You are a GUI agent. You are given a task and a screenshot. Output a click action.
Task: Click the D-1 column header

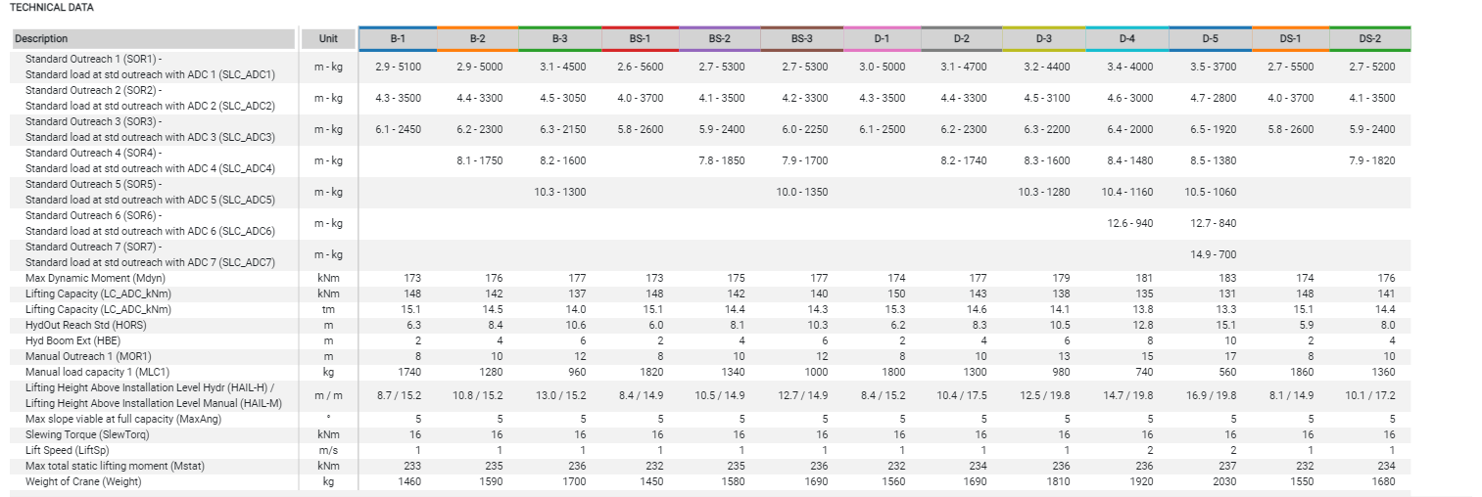pos(881,39)
